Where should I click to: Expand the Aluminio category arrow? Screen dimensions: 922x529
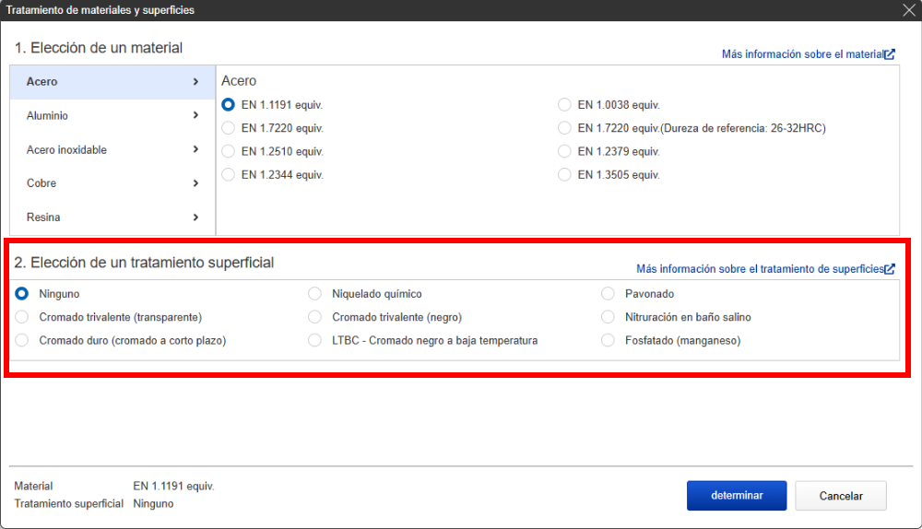tap(195, 116)
